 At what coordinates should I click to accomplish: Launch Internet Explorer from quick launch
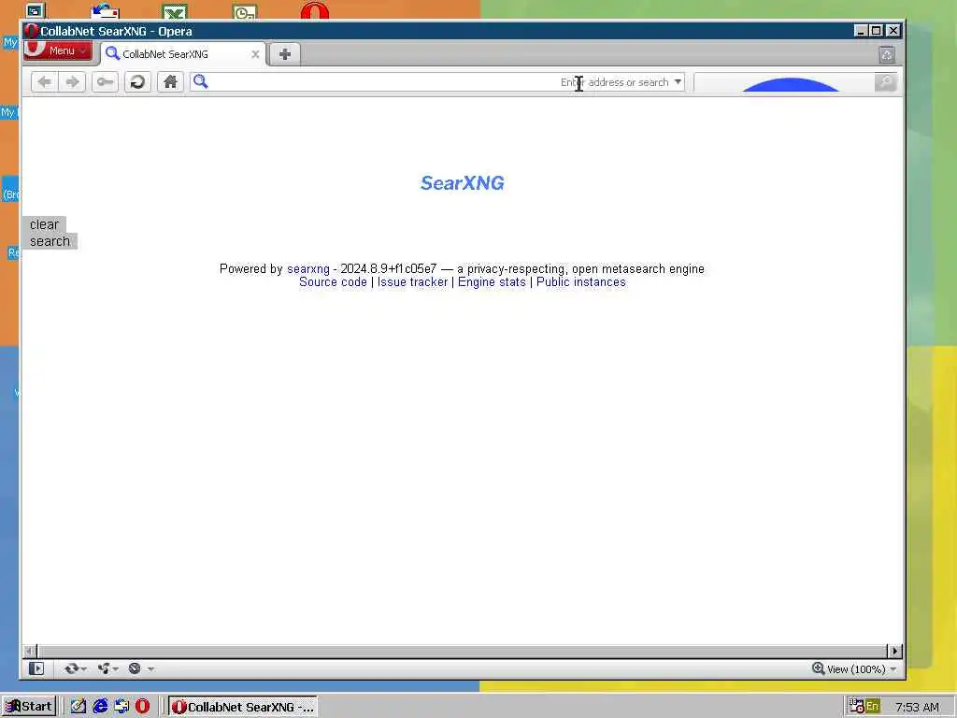(x=99, y=707)
